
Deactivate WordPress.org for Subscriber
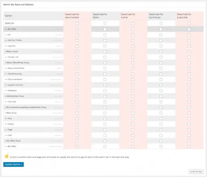pos(189,74)
